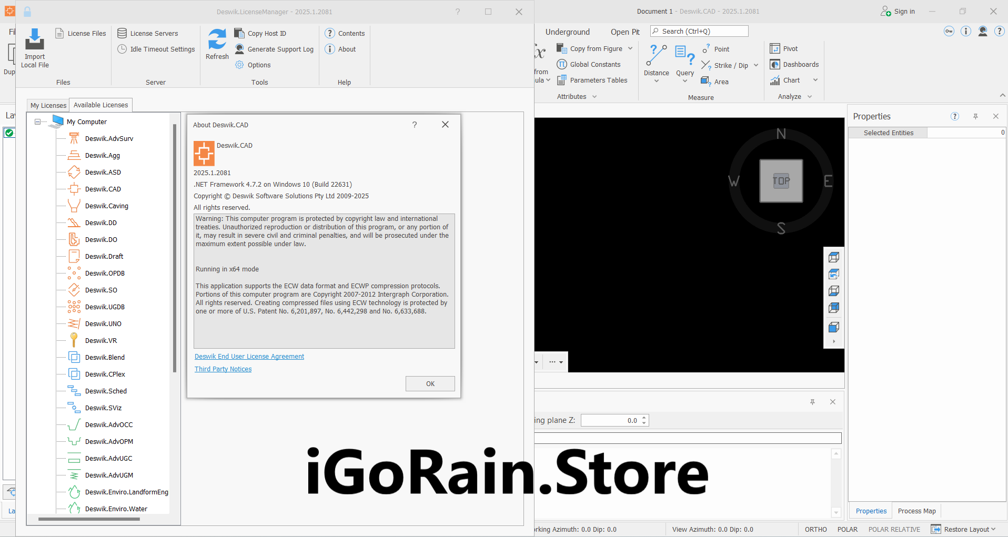Click the Query tool icon
This screenshot has width=1008, height=537.
pyautogui.click(x=684, y=55)
